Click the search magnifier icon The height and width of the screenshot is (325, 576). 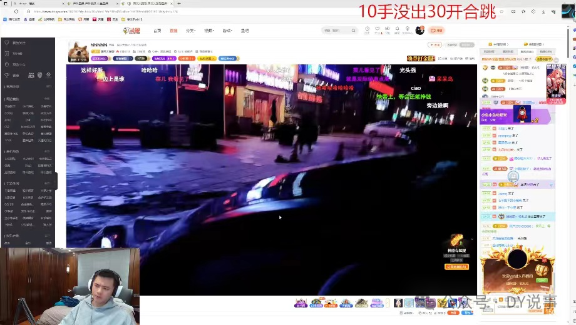353,31
